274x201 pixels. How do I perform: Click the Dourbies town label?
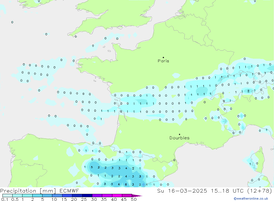(179, 138)
